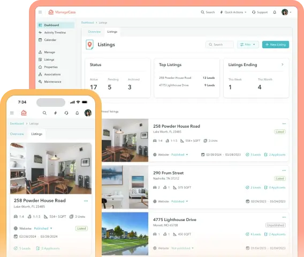This screenshot has width=304, height=257.
Task: Click 0 Applicants on 290 Frum Street
Action: point(275,187)
